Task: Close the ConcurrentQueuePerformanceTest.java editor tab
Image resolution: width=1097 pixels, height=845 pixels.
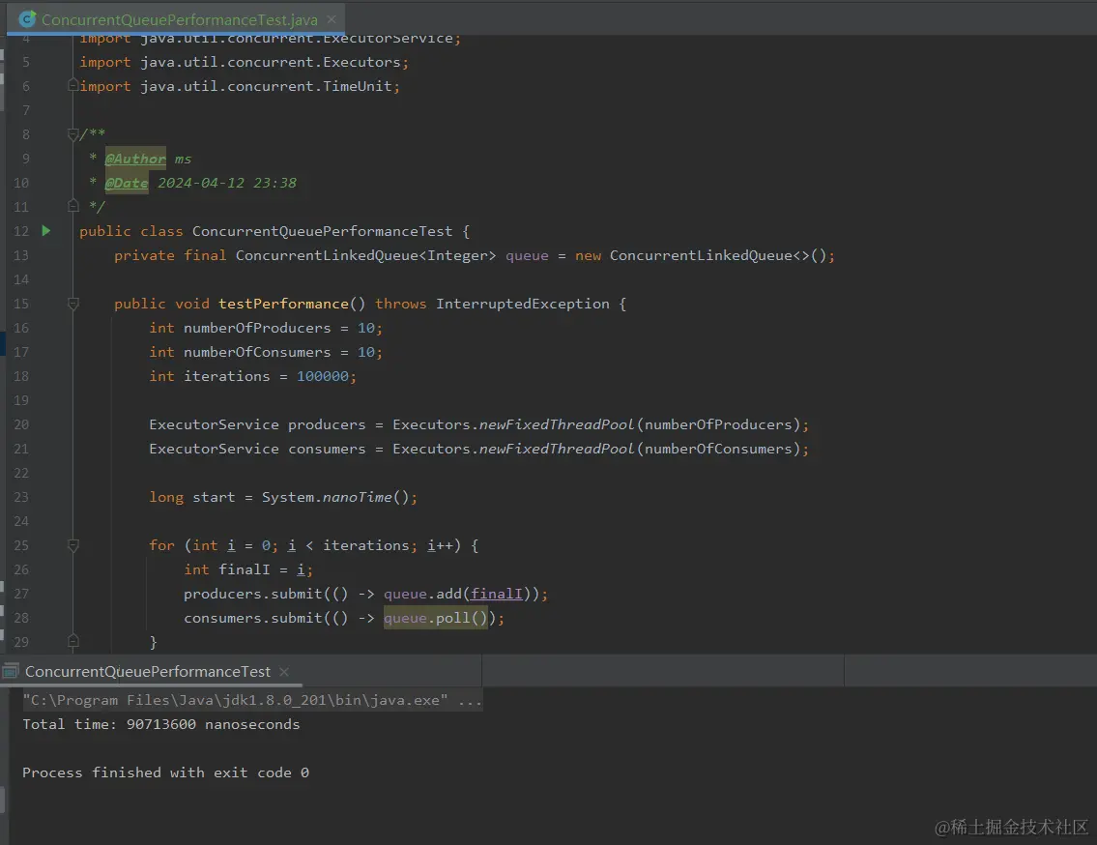Action: click(x=332, y=19)
